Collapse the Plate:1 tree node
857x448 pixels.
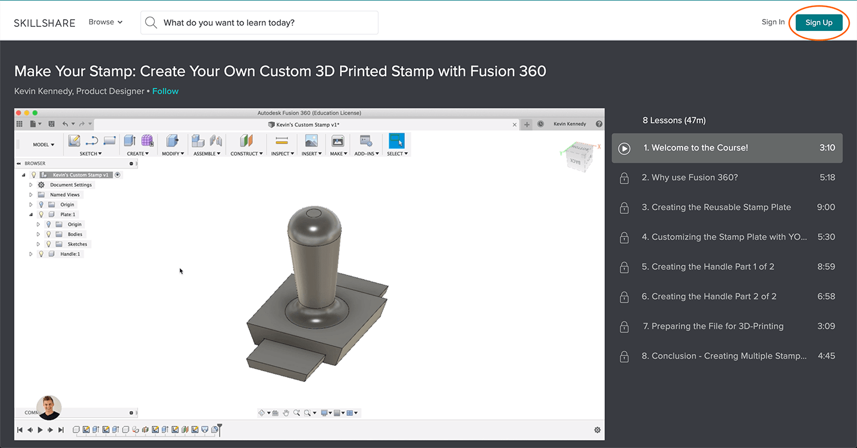[x=31, y=214]
